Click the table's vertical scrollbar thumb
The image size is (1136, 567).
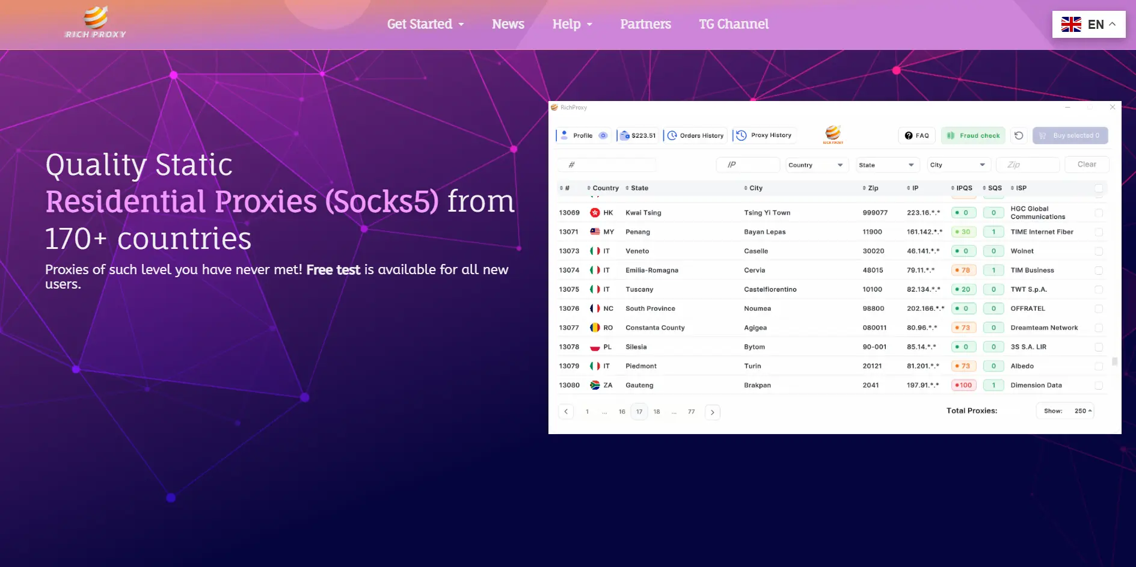(x=1114, y=361)
